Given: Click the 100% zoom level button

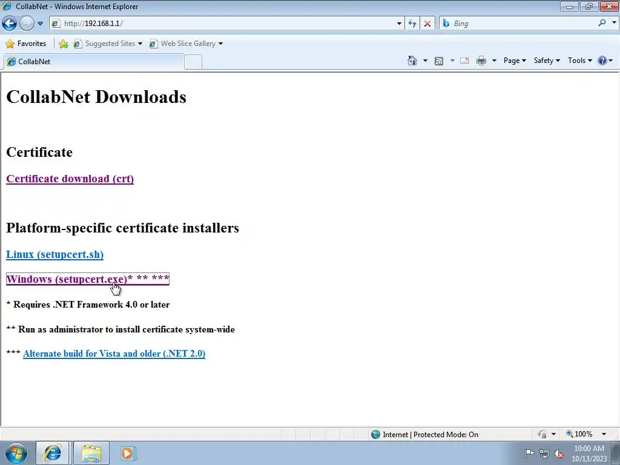Looking at the screenshot, I should 579,434.
